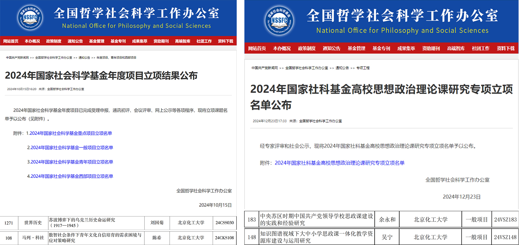This screenshot has height=245, width=519.
Task: Click 中国共产党新闻网 breadcrumb on 思政课研究专项 page
Action: pos(264,68)
